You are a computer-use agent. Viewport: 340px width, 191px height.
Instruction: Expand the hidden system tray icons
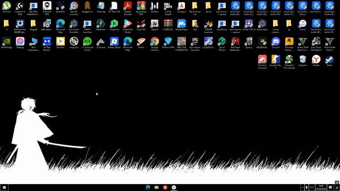[302, 187]
